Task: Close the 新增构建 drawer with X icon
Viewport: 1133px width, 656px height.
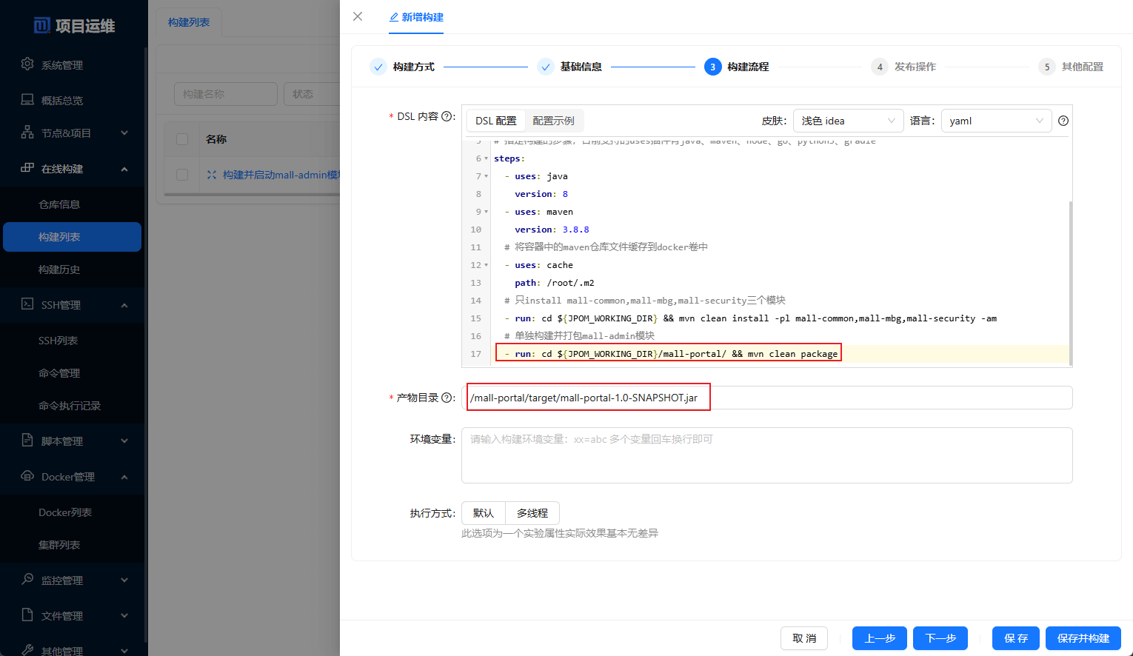Action: 358,16
